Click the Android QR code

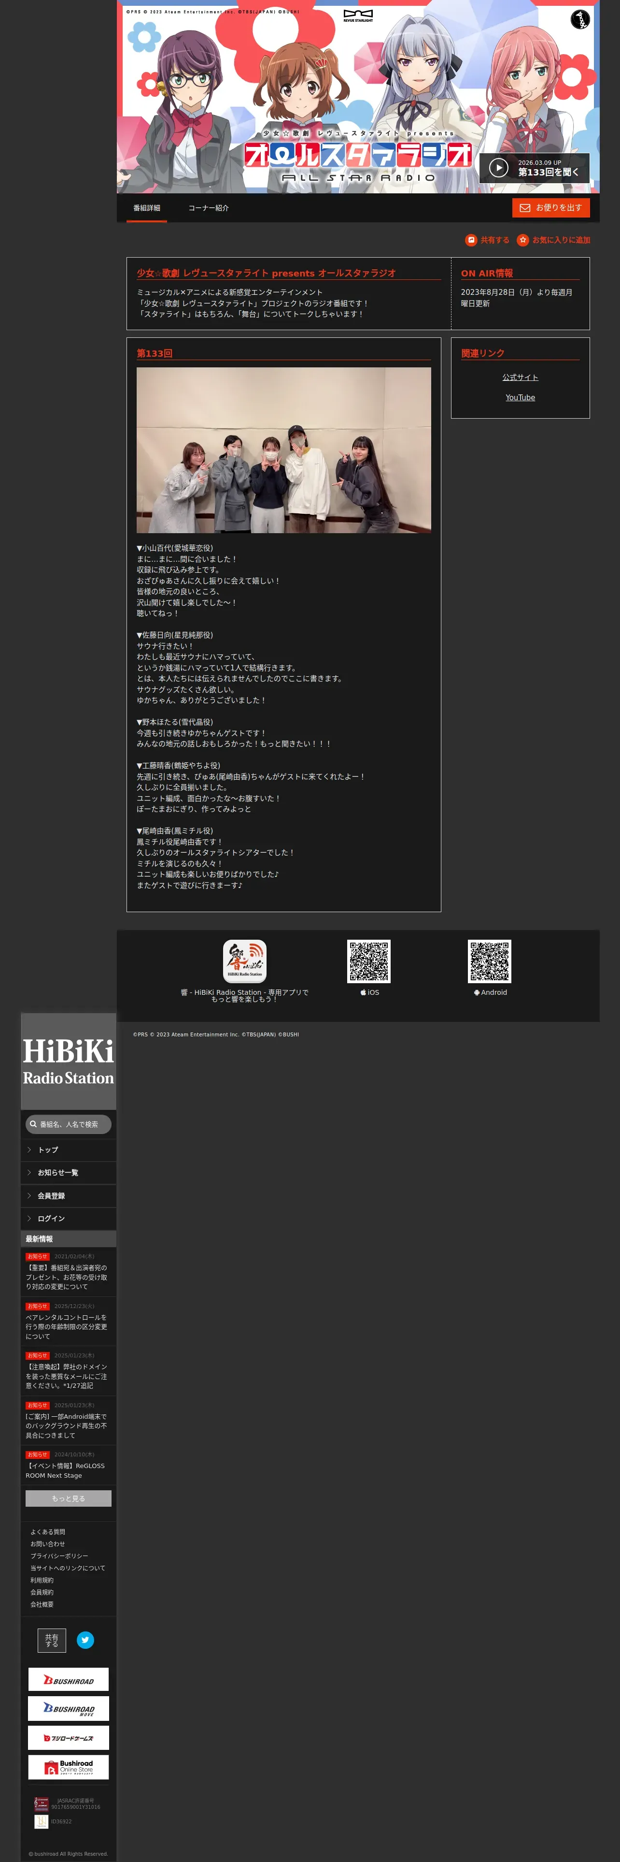click(x=489, y=961)
